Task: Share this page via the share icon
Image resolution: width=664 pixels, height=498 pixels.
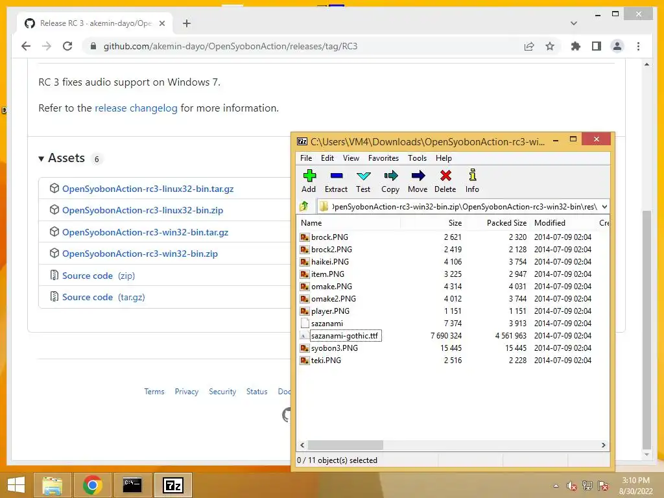Action: click(529, 46)
